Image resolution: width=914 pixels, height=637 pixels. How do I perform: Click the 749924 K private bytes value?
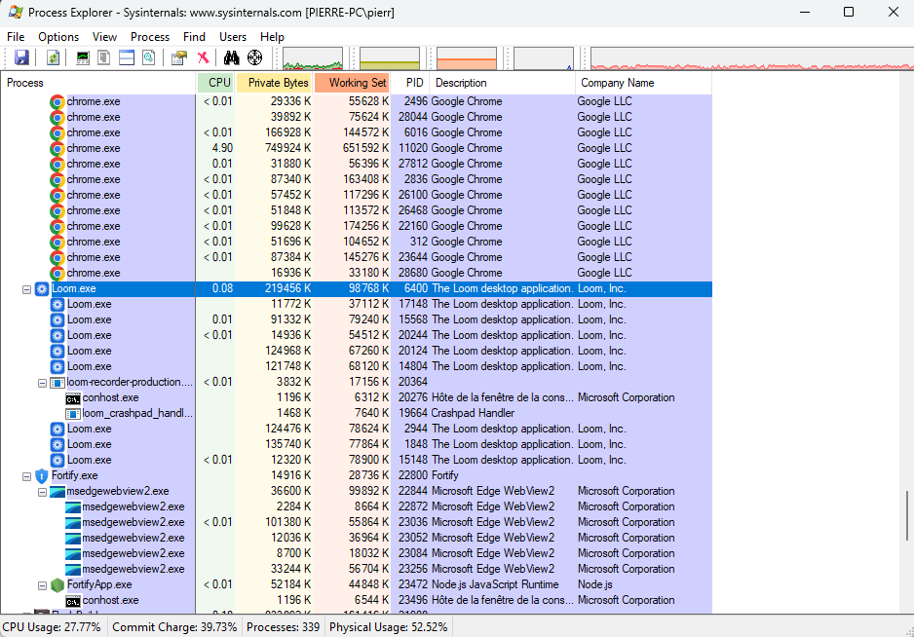pyautogui.click(x=288, y=148)
